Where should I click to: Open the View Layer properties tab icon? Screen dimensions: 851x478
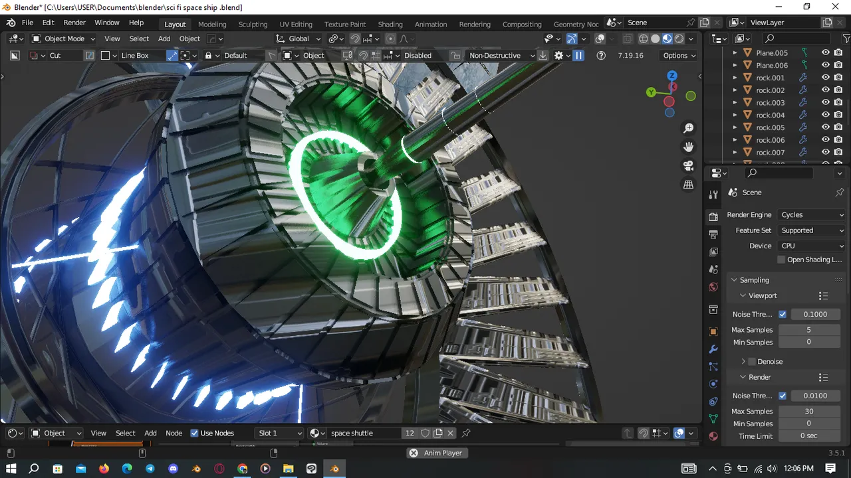[713, 252]
